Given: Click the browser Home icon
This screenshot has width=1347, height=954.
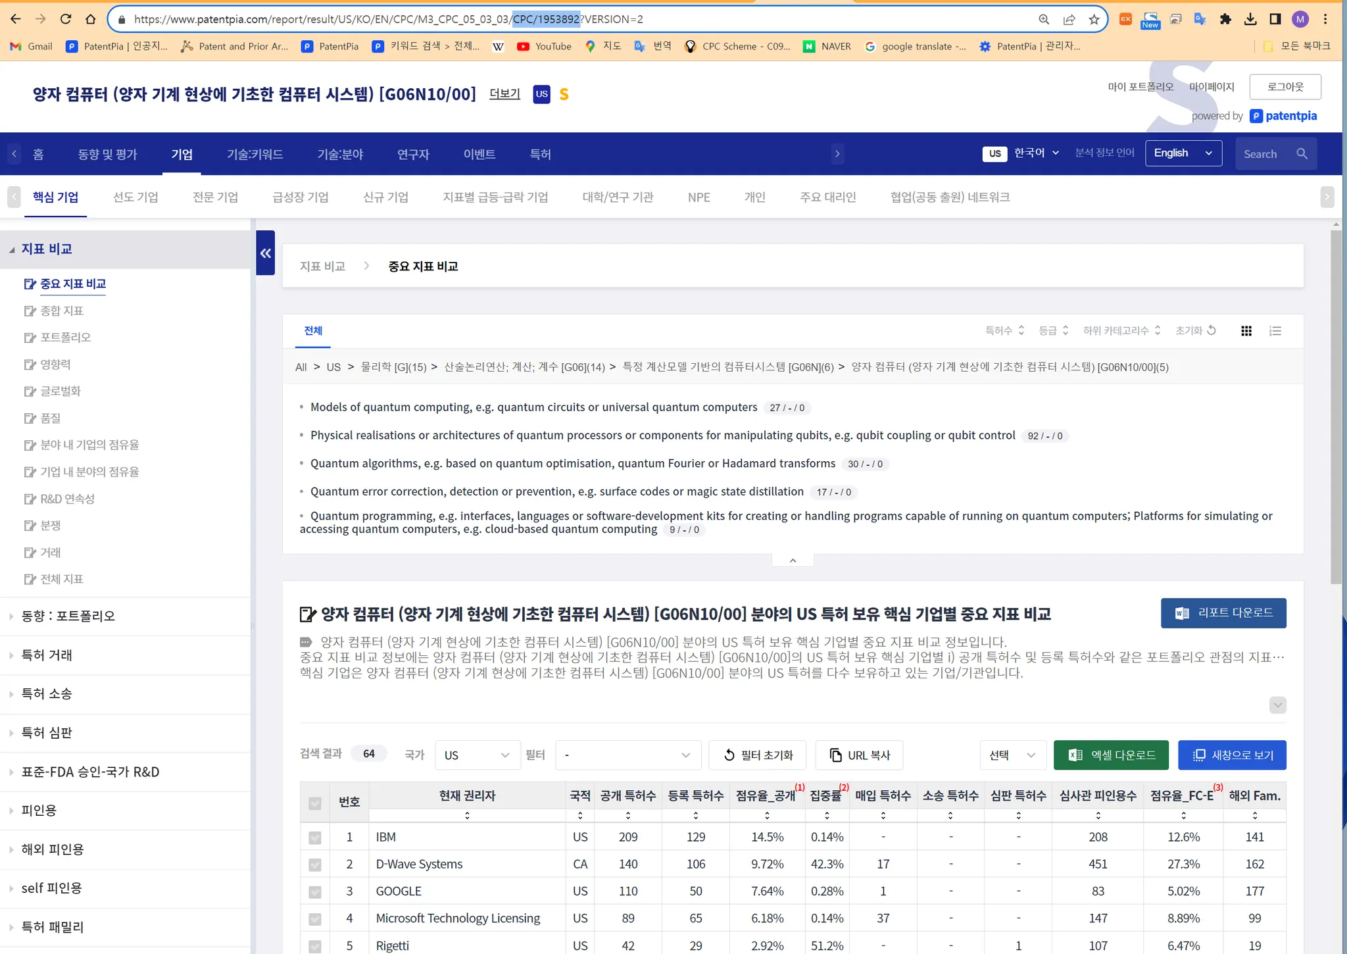Looking at the screenshot, I should pos(91,19).
